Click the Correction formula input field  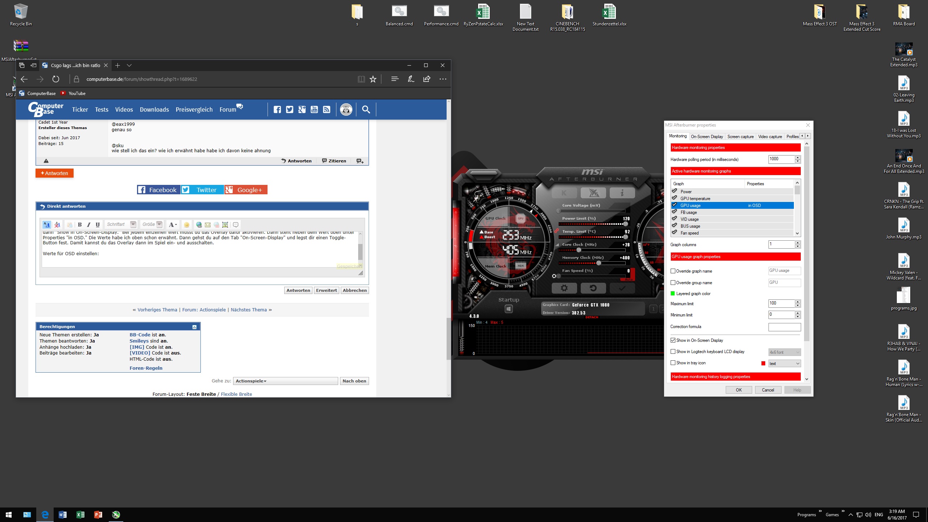[784, 327]
